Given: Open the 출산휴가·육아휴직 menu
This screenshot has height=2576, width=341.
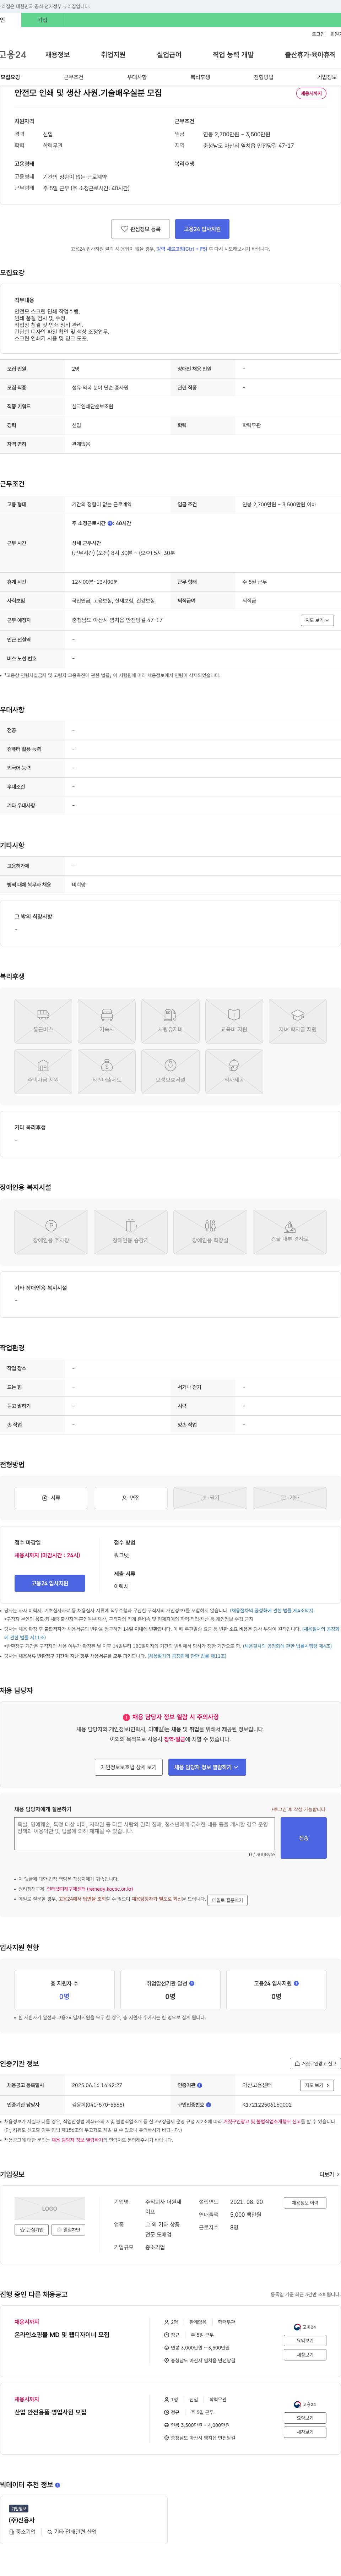Looking at the screenshot, I should (x=310, y=55).
